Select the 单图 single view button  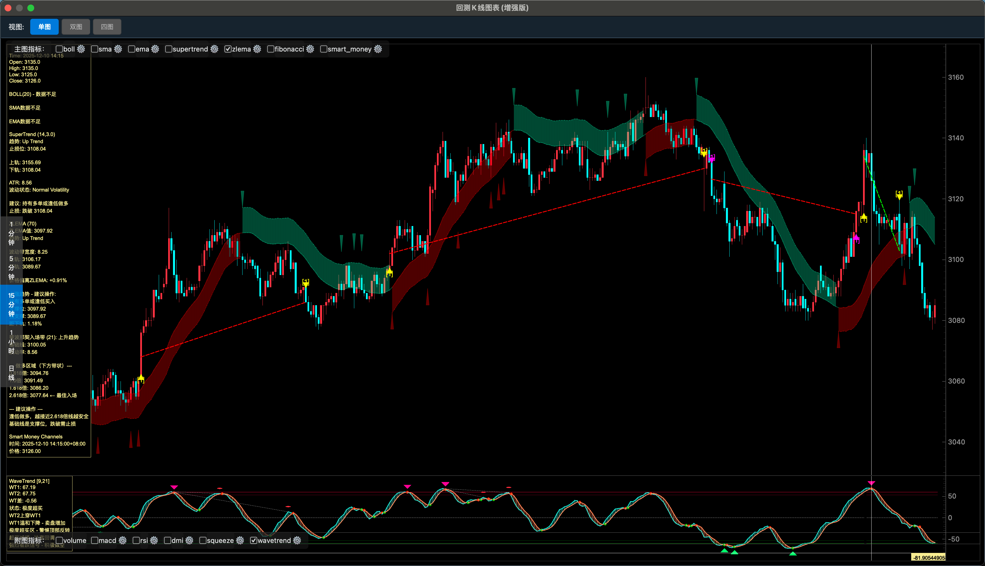[x=44, y=27]
